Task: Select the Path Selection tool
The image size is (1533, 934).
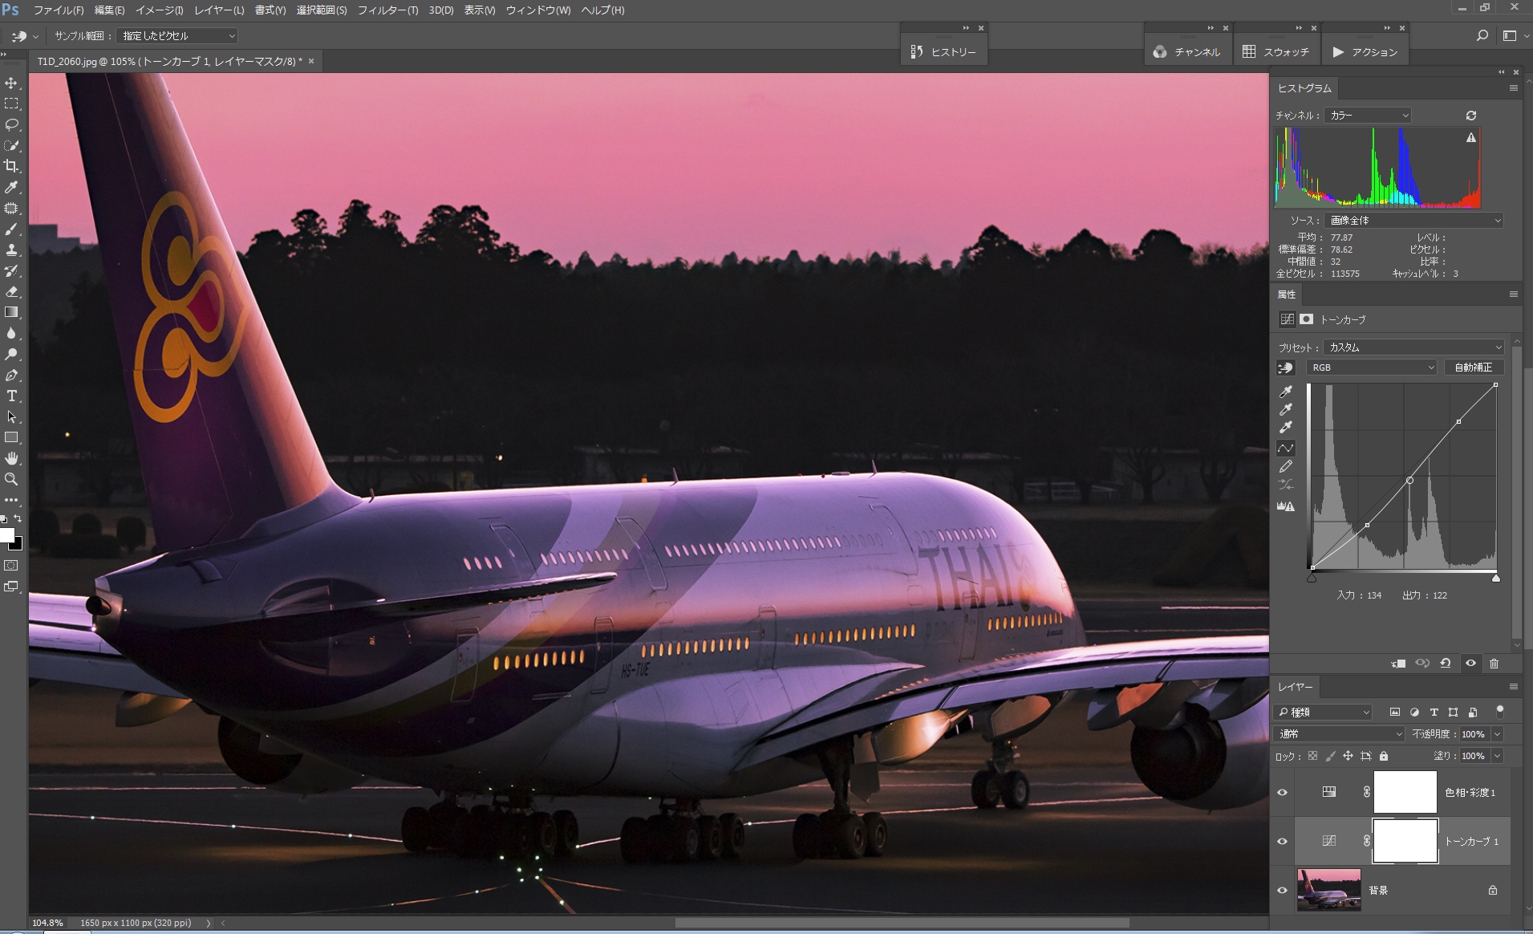Action: point(11,416)
